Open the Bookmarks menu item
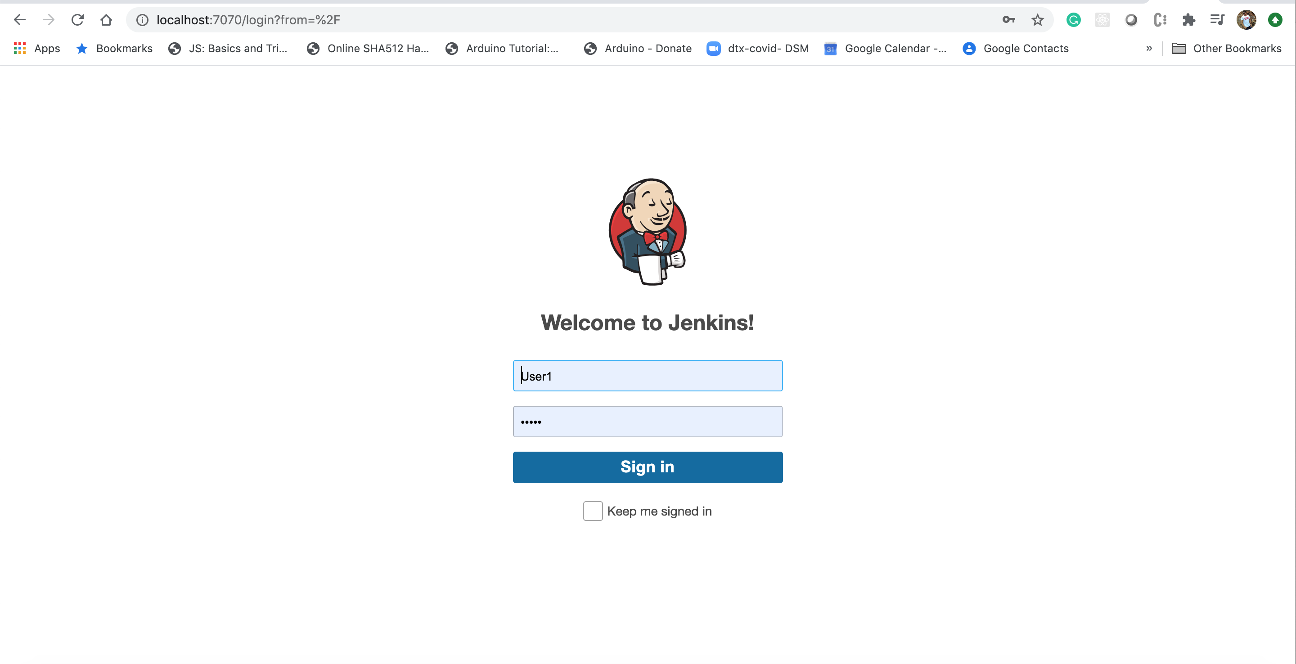The height and width of the screenshot is (664, 1296). (124, 48)
